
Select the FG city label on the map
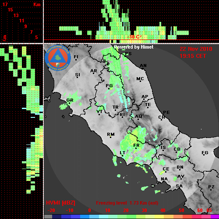pos(205,153)
